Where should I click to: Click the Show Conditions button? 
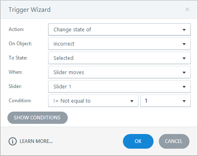pyautogui.click(x=38, y=118)
